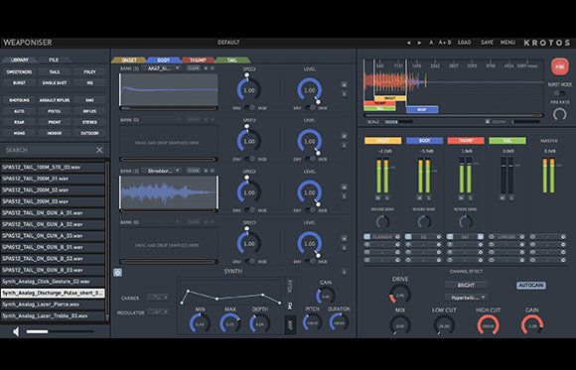
Task: Mute the BODY mixer channel
Action: tap(419, 197)
